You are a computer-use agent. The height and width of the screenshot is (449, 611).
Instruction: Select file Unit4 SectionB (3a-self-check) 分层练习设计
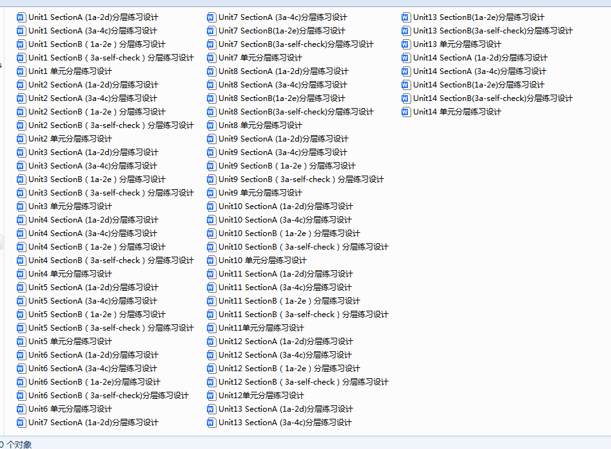point(110,261)
